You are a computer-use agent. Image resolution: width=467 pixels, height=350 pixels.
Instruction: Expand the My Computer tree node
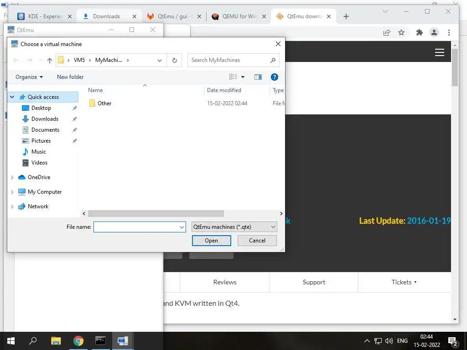click(x=12, y=192)
